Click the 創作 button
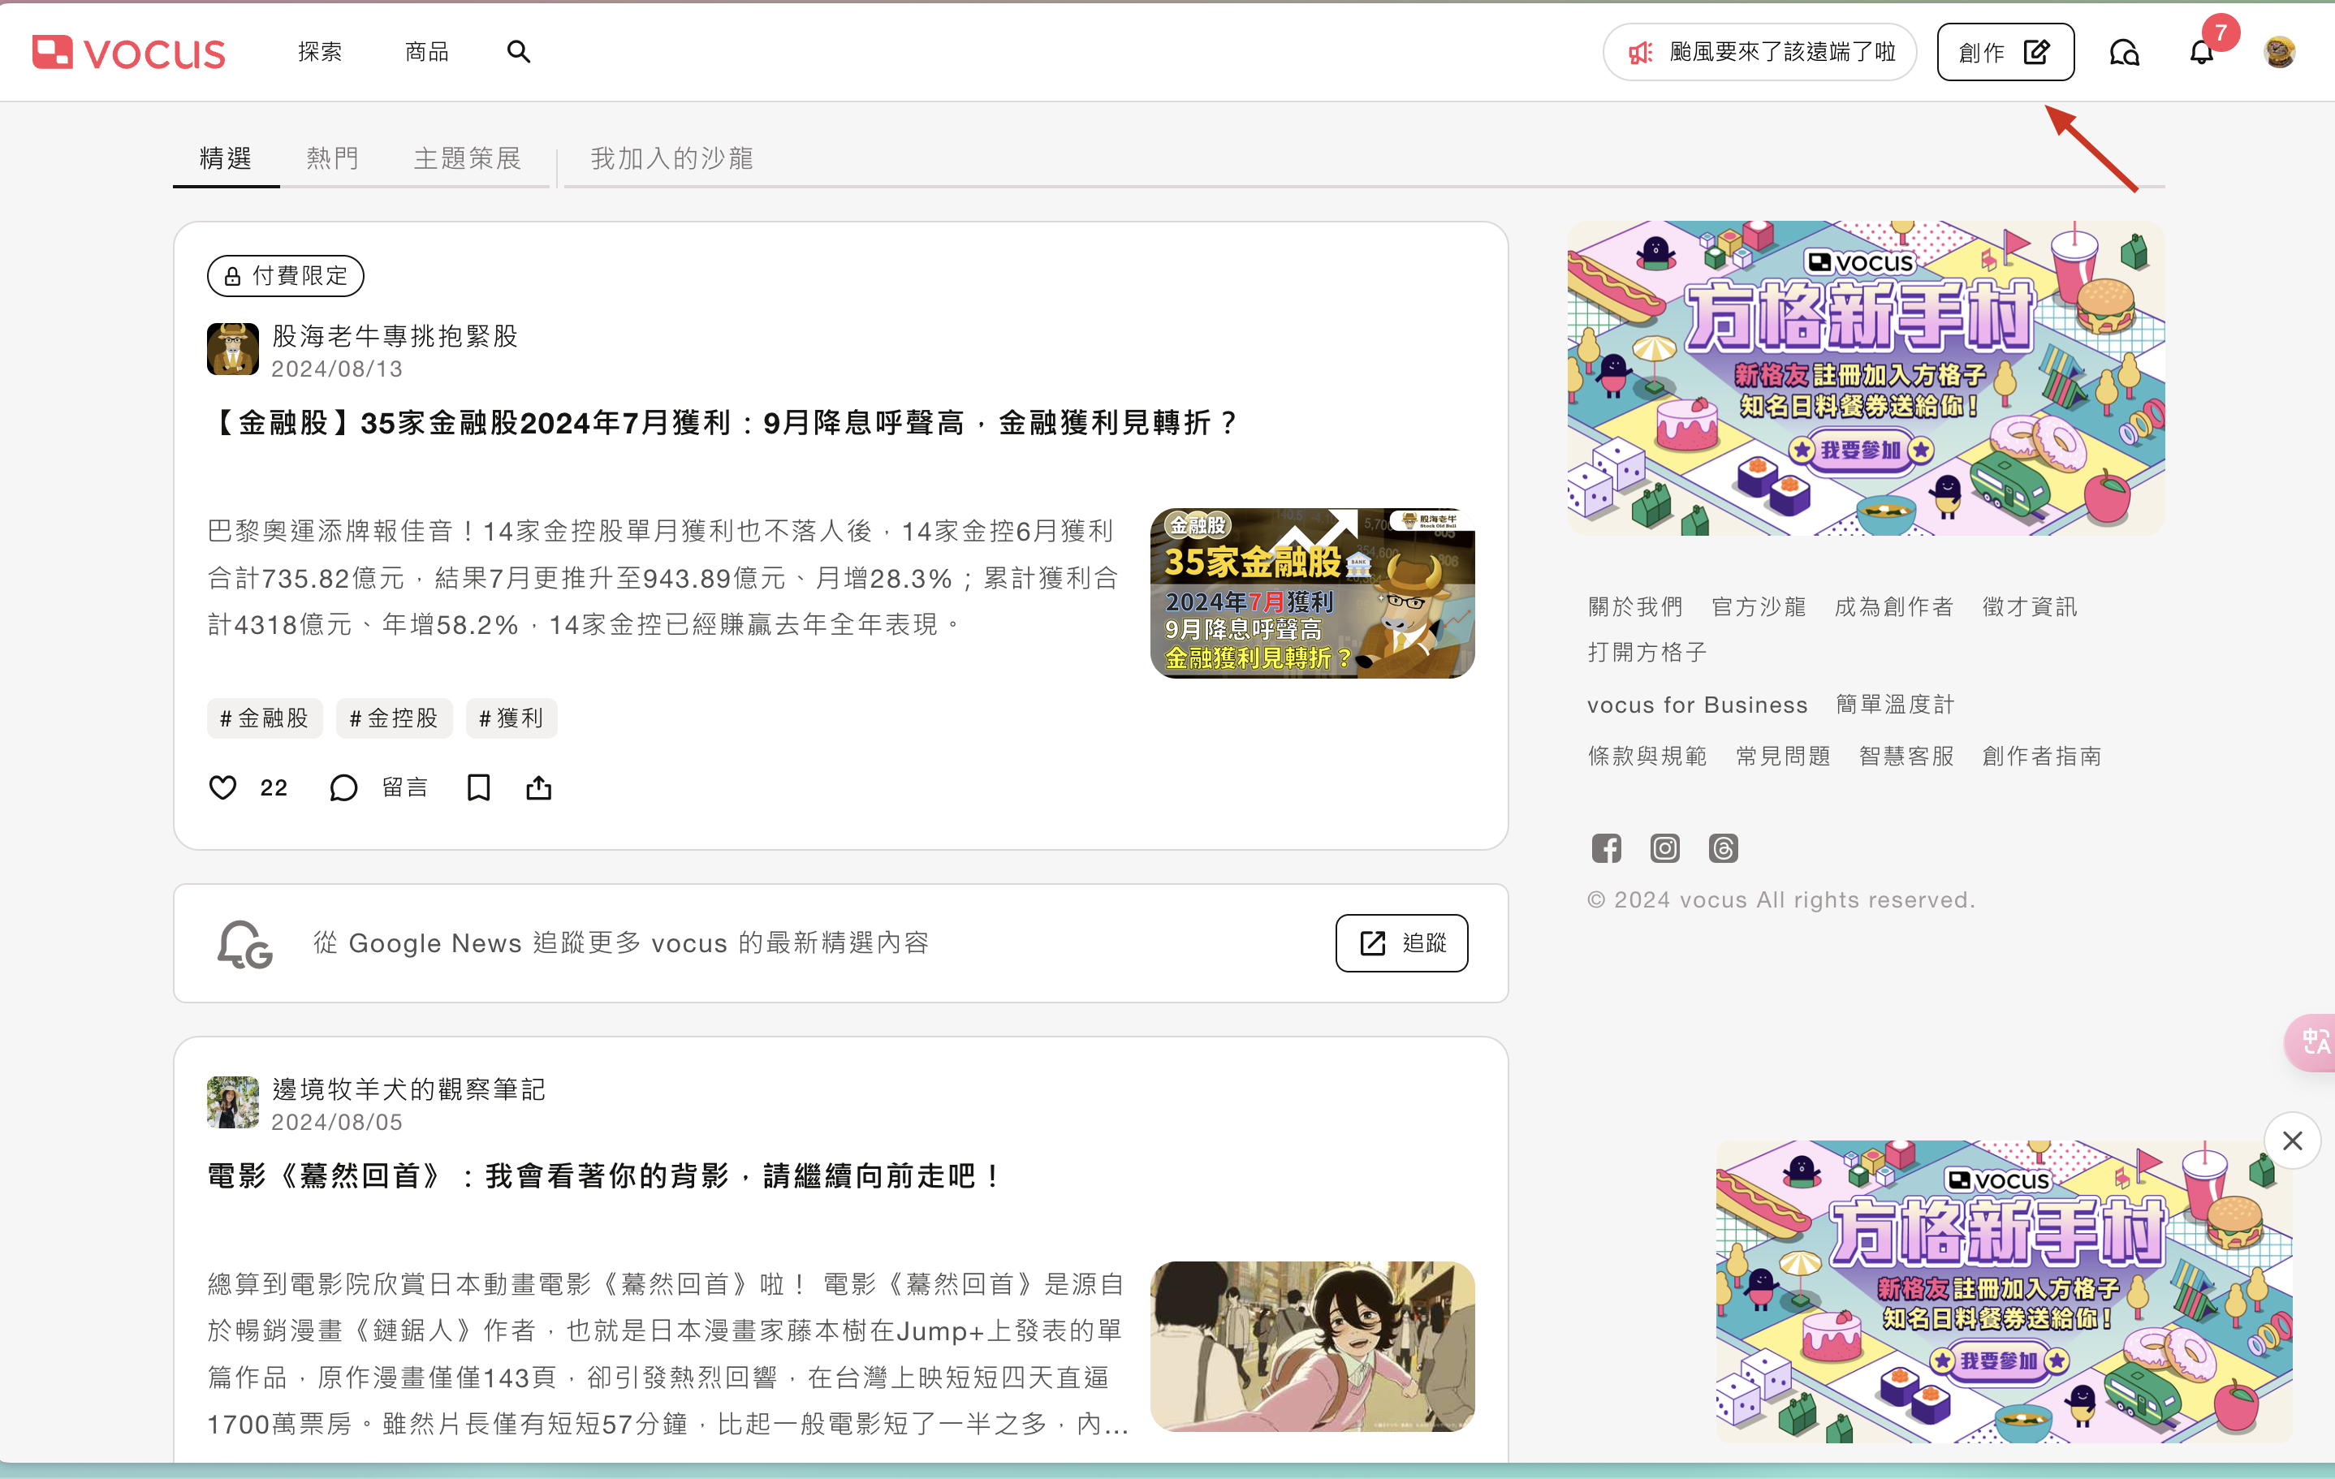2335x1479 pixels. pyautogui.click(x=2005, y=52)
